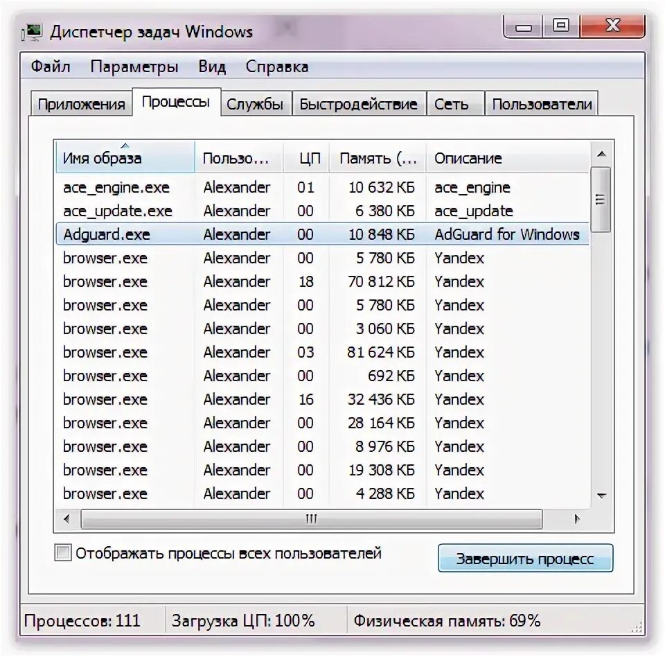The width and height of the screenshot is (665, 657).
Task: Click Загрузка ЦП: 100% status entry
Action: (243, 621)
